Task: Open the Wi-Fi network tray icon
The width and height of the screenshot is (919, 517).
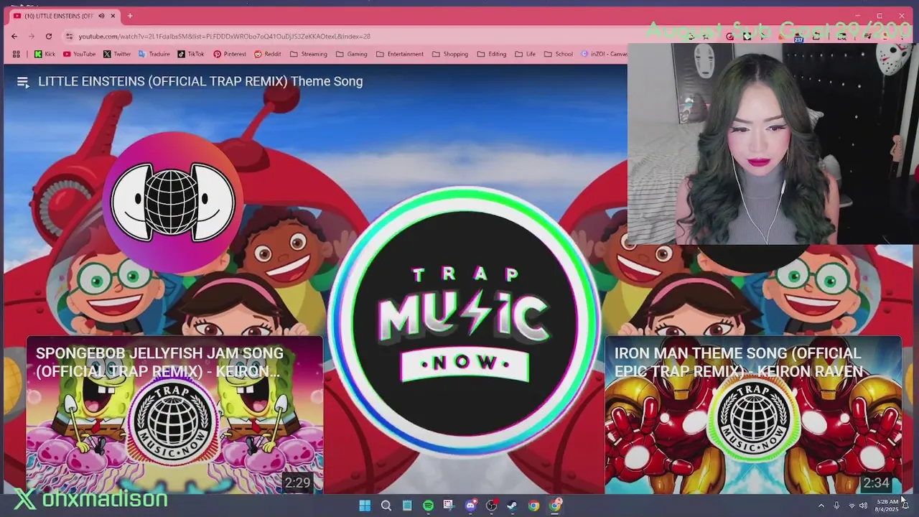Action: click(x=852, y=506)
